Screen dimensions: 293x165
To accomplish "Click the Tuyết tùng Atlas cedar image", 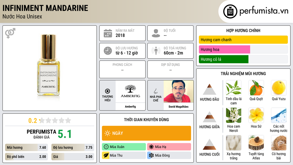I will [256, 143].
